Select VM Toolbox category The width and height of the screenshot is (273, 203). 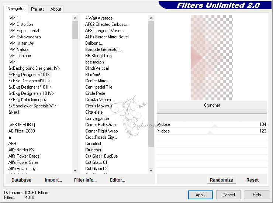pyautogui.click(x=20, y=56)
